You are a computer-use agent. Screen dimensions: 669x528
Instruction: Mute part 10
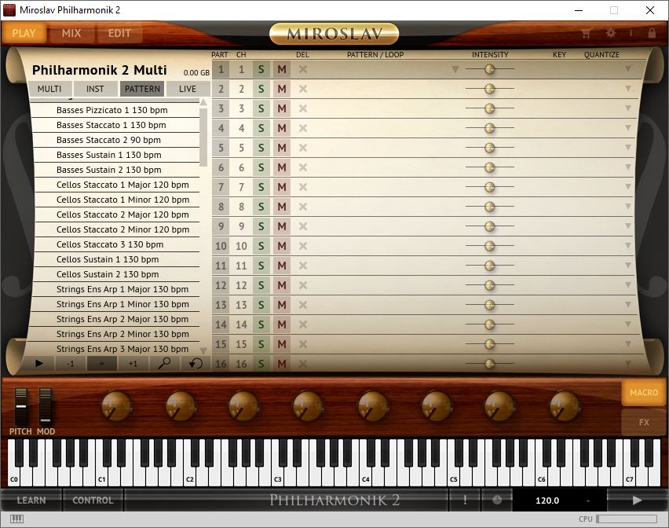coord(282,246)
